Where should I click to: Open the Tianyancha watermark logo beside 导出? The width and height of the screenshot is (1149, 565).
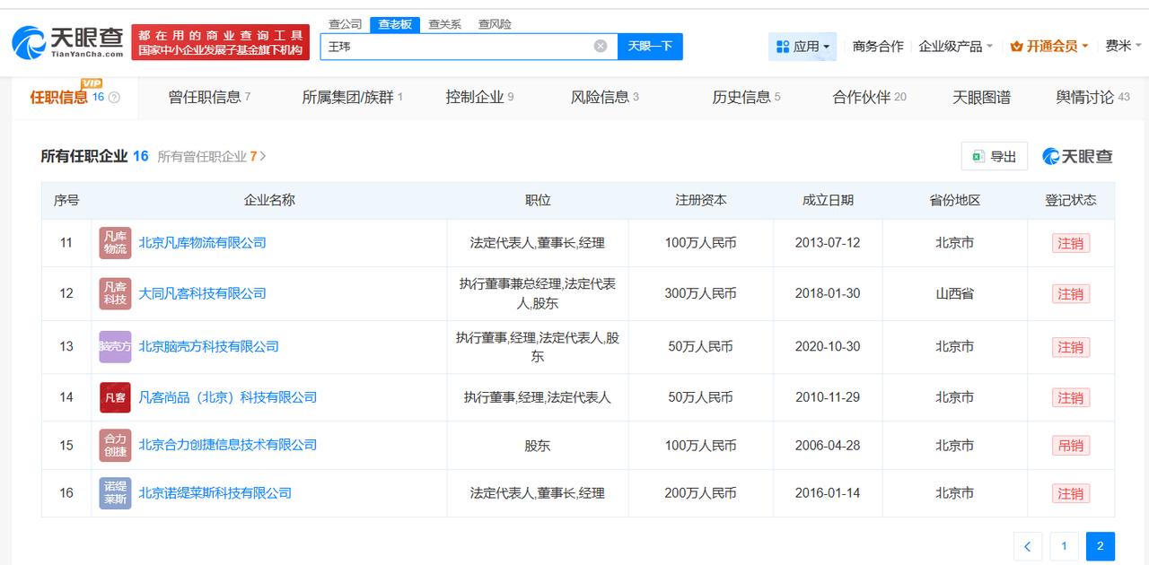(1077, 156)
